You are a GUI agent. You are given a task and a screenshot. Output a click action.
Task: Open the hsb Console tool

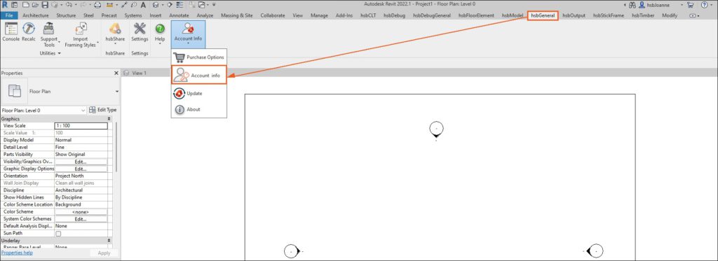pyautogui.click(x=11, y=33)
